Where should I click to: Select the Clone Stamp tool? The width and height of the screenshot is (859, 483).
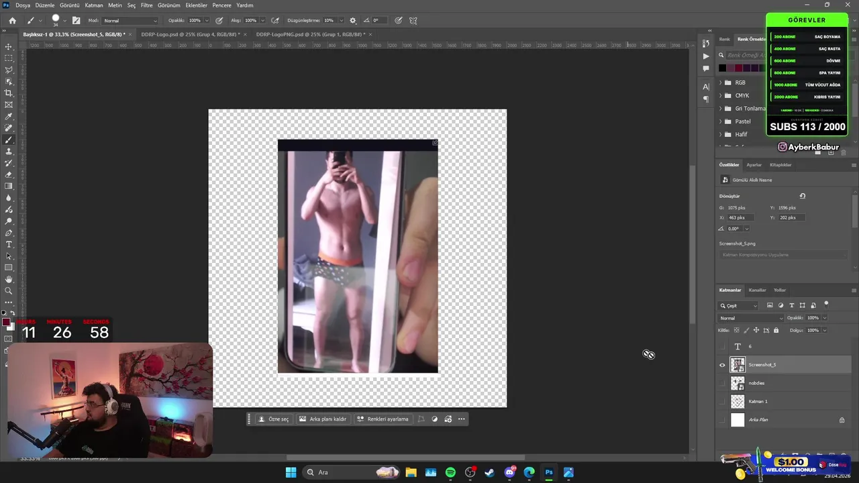[9, 152]
